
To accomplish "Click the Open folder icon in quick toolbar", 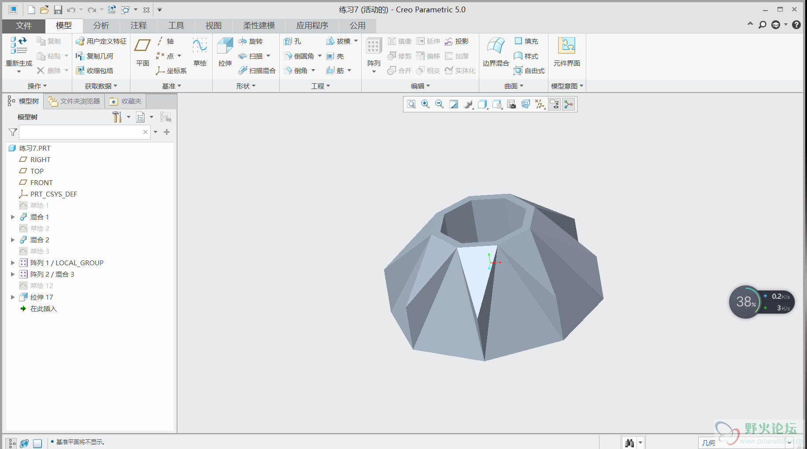I will (x=44, y=10).
